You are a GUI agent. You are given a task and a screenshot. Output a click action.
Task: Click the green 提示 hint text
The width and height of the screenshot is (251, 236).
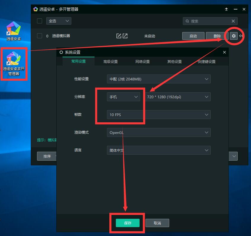click(x=47, y=140)
